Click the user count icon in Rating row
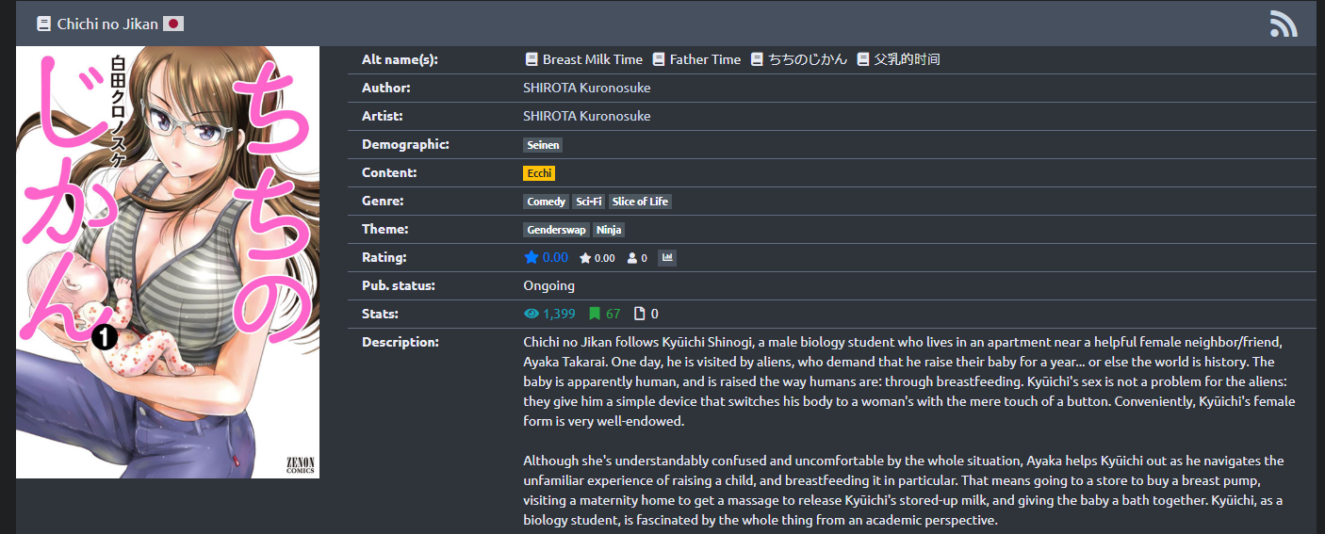1325x534 pixels. 632,258
